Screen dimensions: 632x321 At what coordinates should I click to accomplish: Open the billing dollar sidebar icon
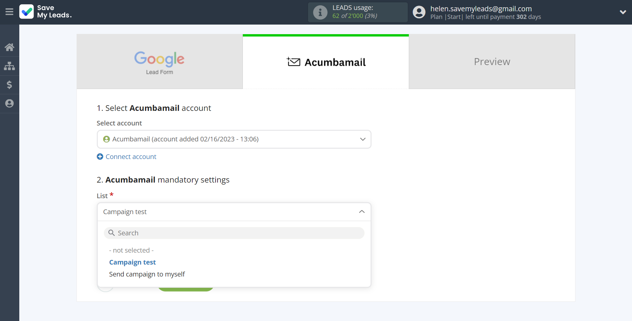(x=9, y=85)
